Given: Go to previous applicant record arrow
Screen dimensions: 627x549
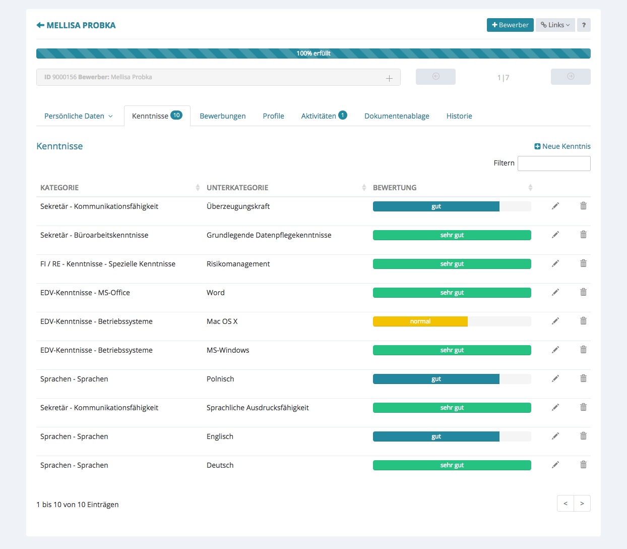Looking at the screenshot, I should 435,77.
